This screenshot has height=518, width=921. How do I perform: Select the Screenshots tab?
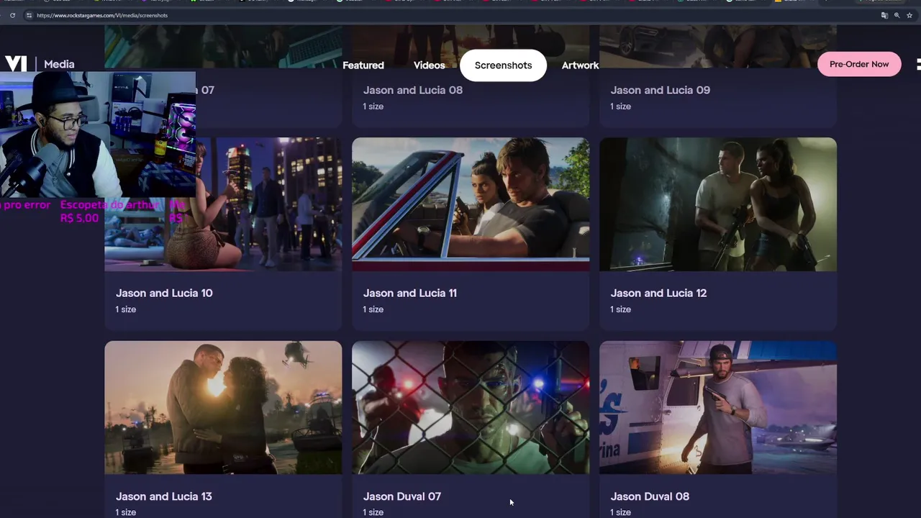point(503,65)
